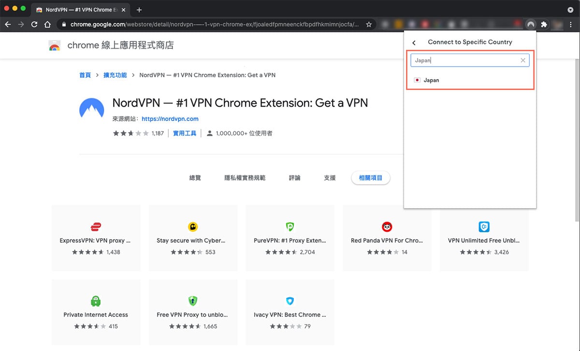Open the 首頁 breadcrumb link
The height and width of the screenshot is (351, 580).
(85, 75)
